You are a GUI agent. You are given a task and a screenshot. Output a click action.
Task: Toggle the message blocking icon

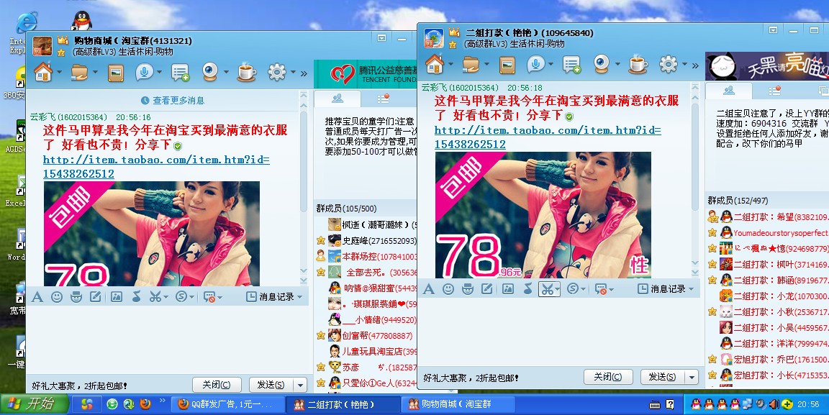click(210, 296)
